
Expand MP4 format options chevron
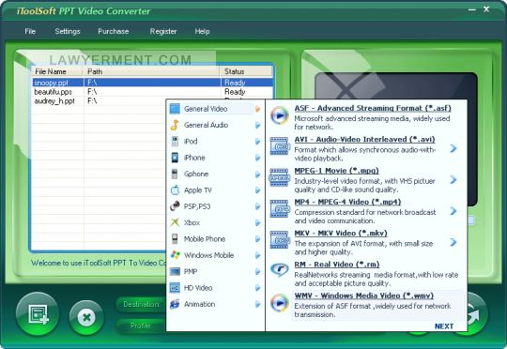[453, 211]
